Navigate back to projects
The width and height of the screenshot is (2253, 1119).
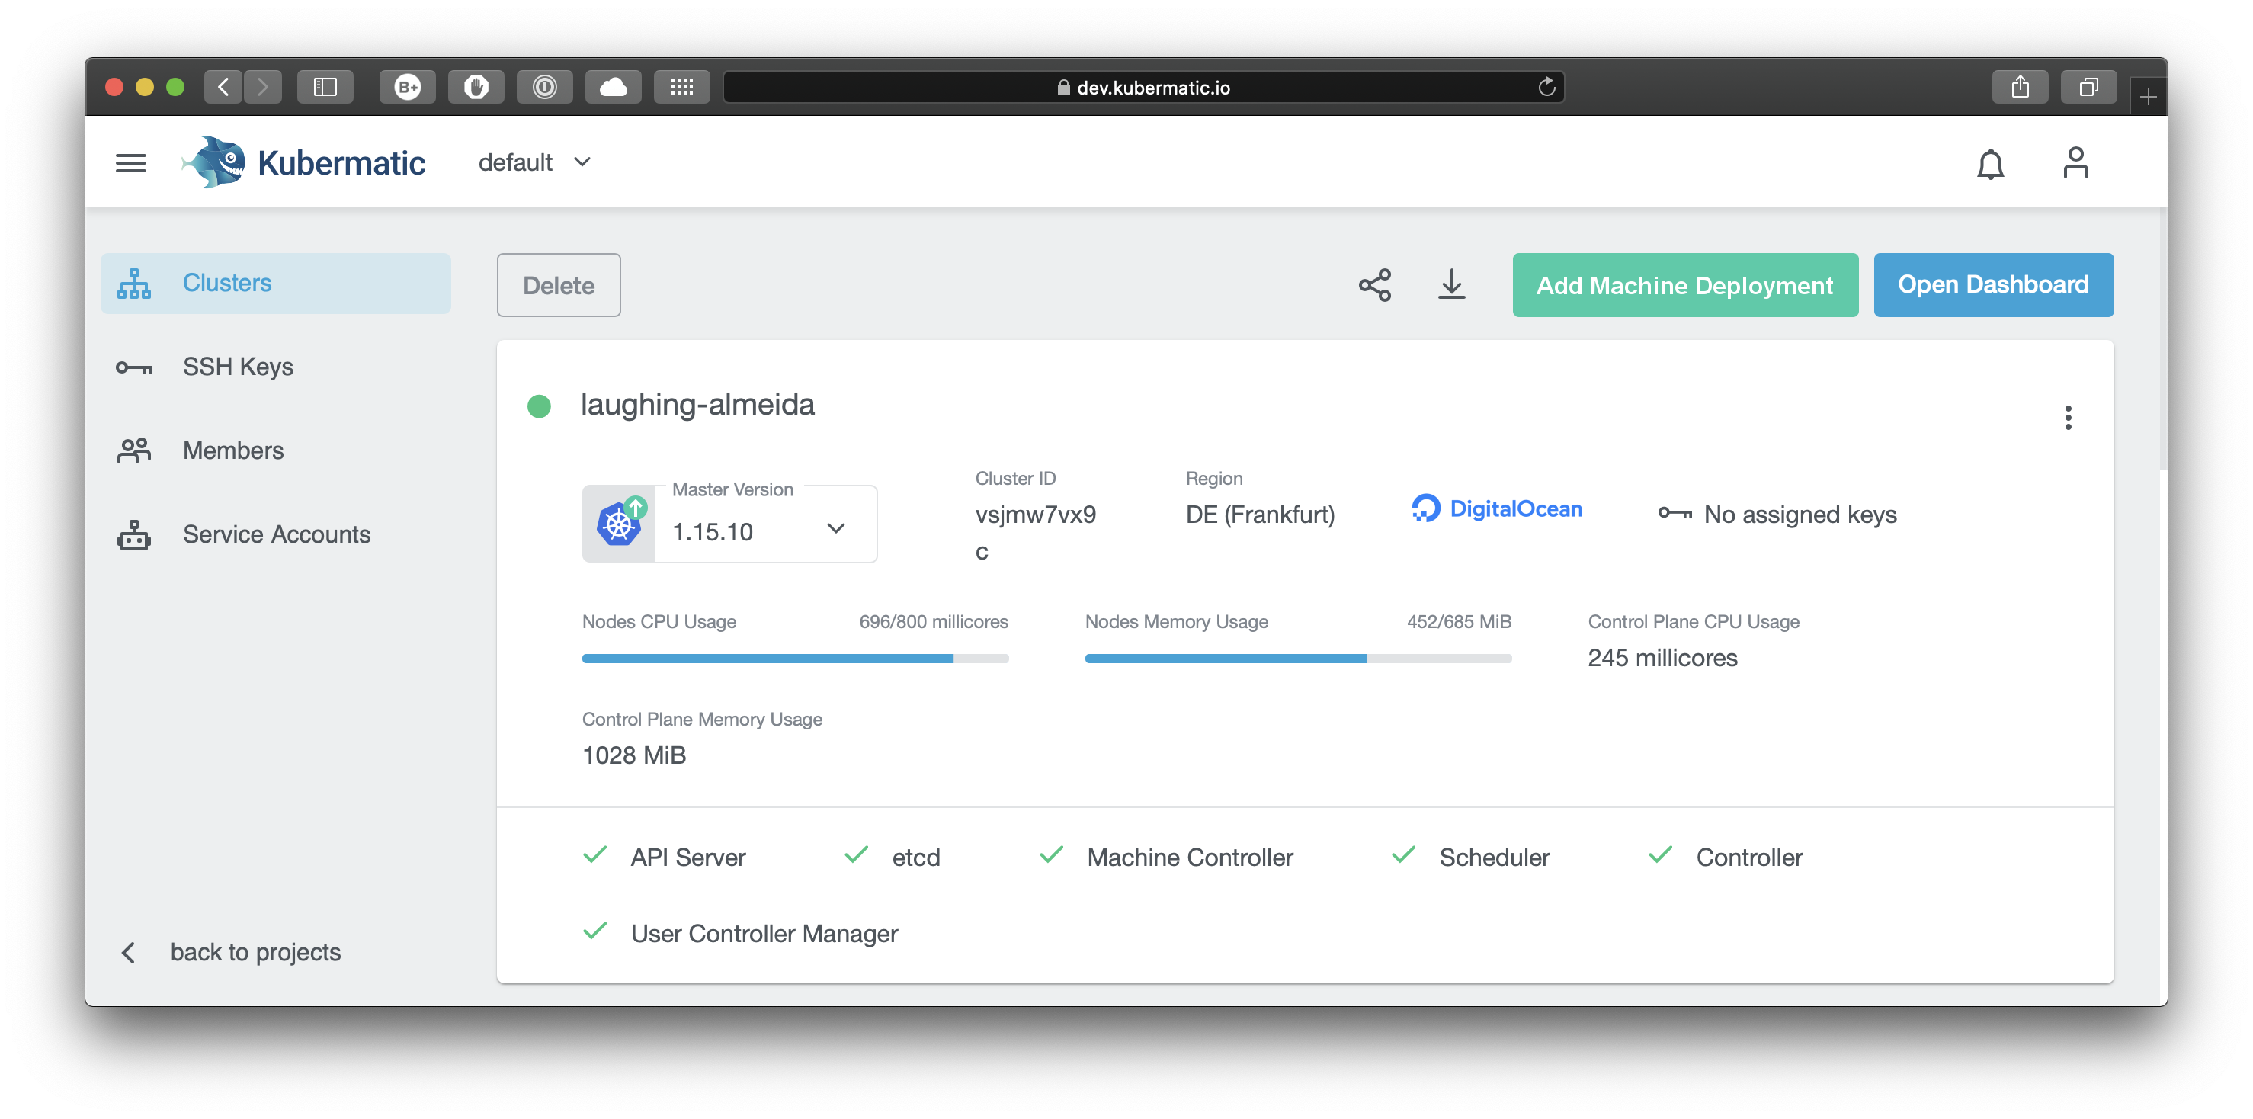click(255, 952)
